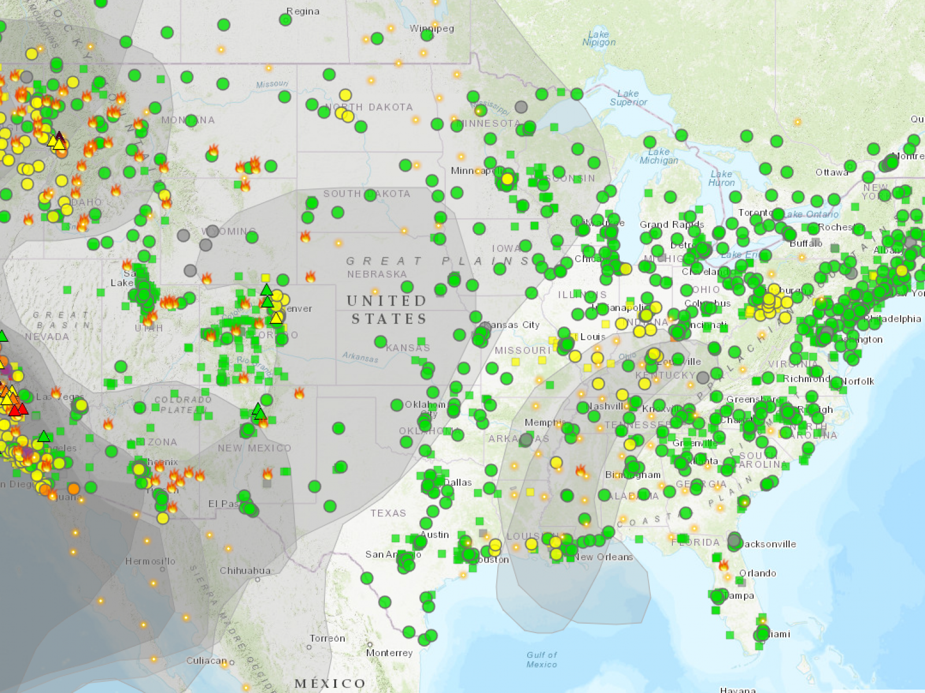
Task: Select the gray circle in northern Minnesota
Action: pyautogui.click(x=521, y=107)
